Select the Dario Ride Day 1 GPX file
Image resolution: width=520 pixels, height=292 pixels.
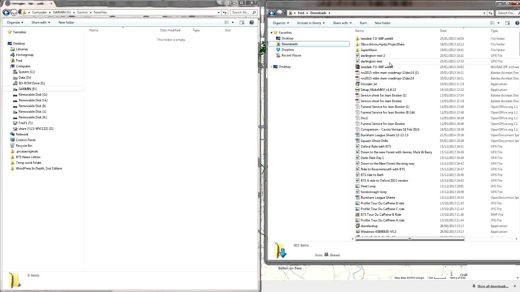[x=372, y=158]
